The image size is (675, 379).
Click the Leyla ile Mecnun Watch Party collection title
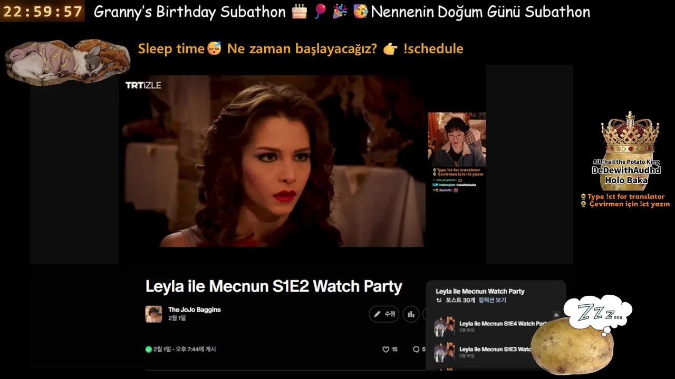pos(480,291)
